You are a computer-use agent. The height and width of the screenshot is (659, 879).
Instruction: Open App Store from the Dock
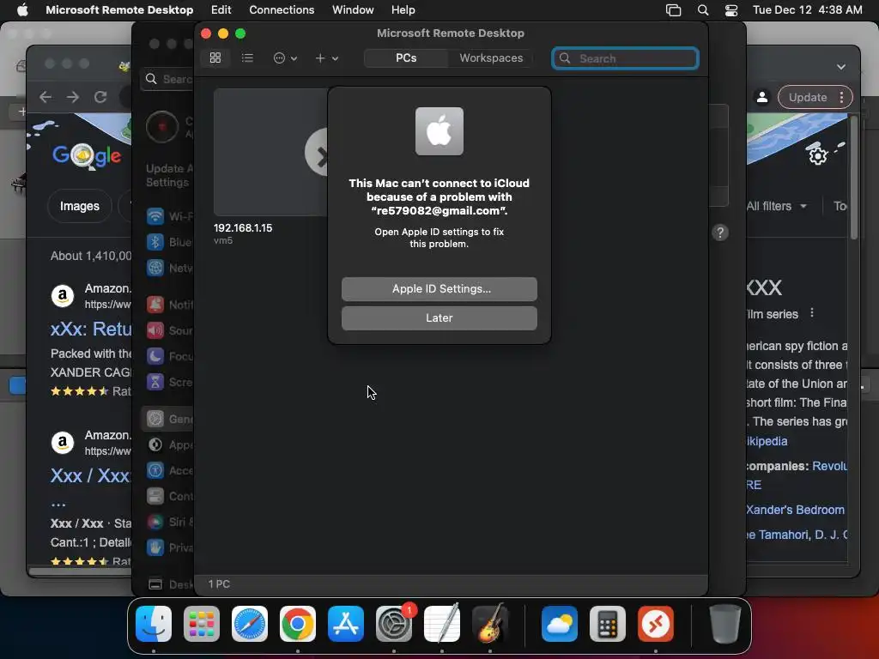[346, 624]
